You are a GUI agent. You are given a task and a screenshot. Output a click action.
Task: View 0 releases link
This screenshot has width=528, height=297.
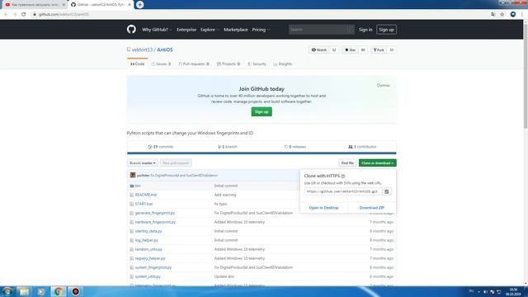tap(295, 147)
